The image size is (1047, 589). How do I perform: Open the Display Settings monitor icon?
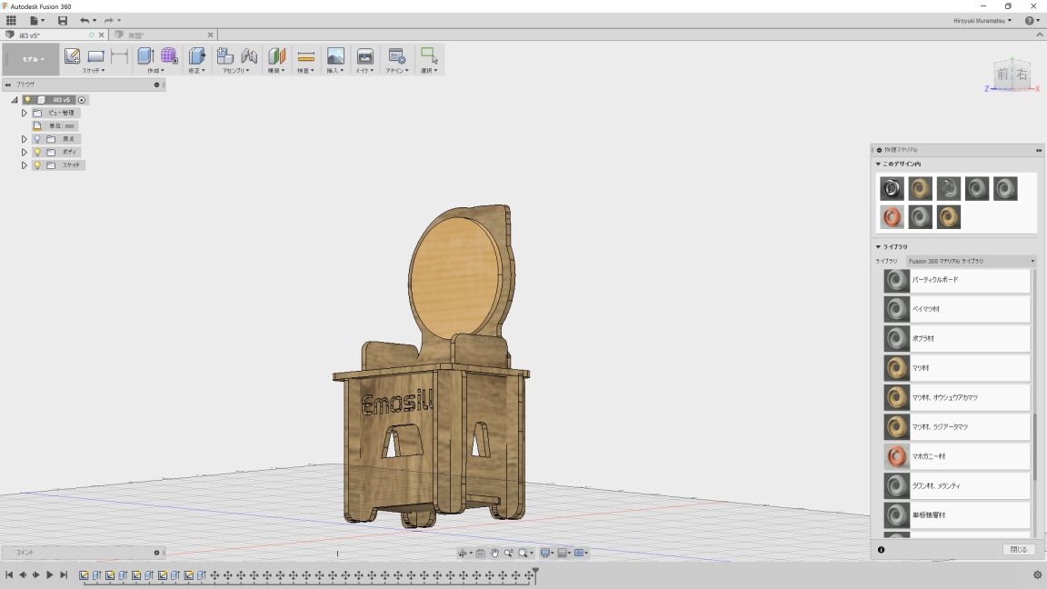(x=545, y=553)
